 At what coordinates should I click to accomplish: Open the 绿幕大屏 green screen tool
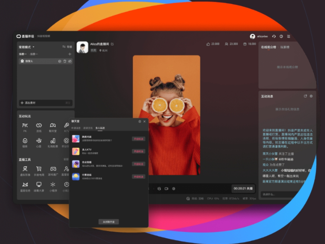[x=39, y=187]
